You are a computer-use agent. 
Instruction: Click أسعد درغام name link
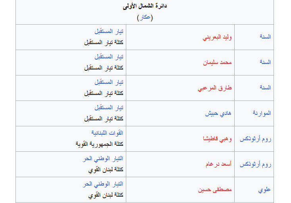coord(218,164)
